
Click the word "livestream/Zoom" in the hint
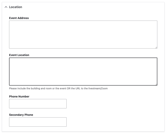[98, 88]
